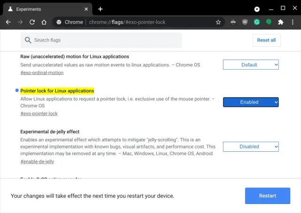This screenshot has width=301, height=213.
Task: Click the Reset all button
Action: [266, 40]
